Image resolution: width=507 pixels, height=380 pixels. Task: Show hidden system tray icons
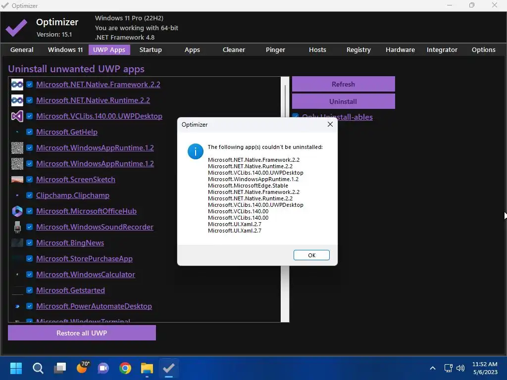tap(433, 368)
